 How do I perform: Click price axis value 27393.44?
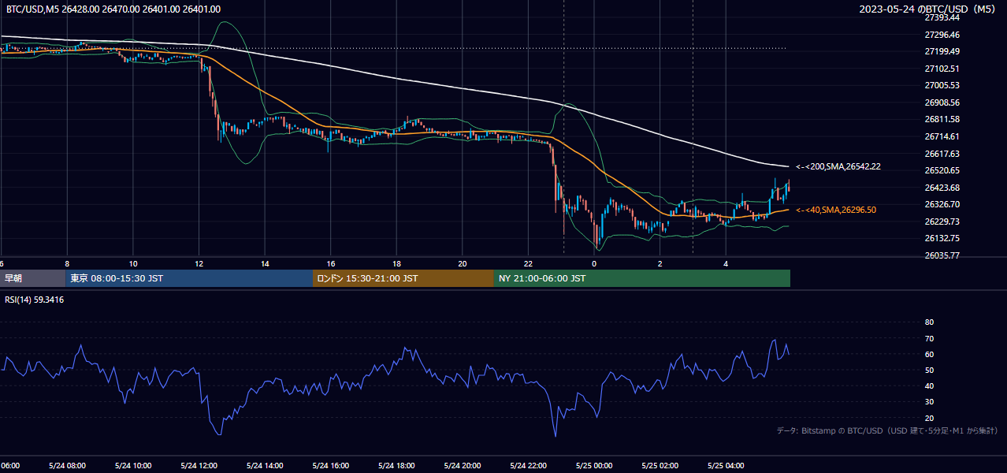coord(942,17)
